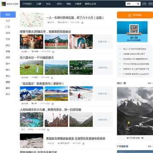Open post 一人一车骑行欧洲五国 title

coord(75,18)
